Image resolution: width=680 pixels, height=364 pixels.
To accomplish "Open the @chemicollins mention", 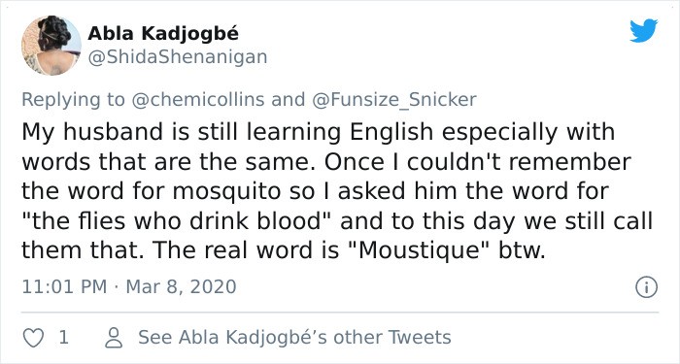I will click(197, 100).
